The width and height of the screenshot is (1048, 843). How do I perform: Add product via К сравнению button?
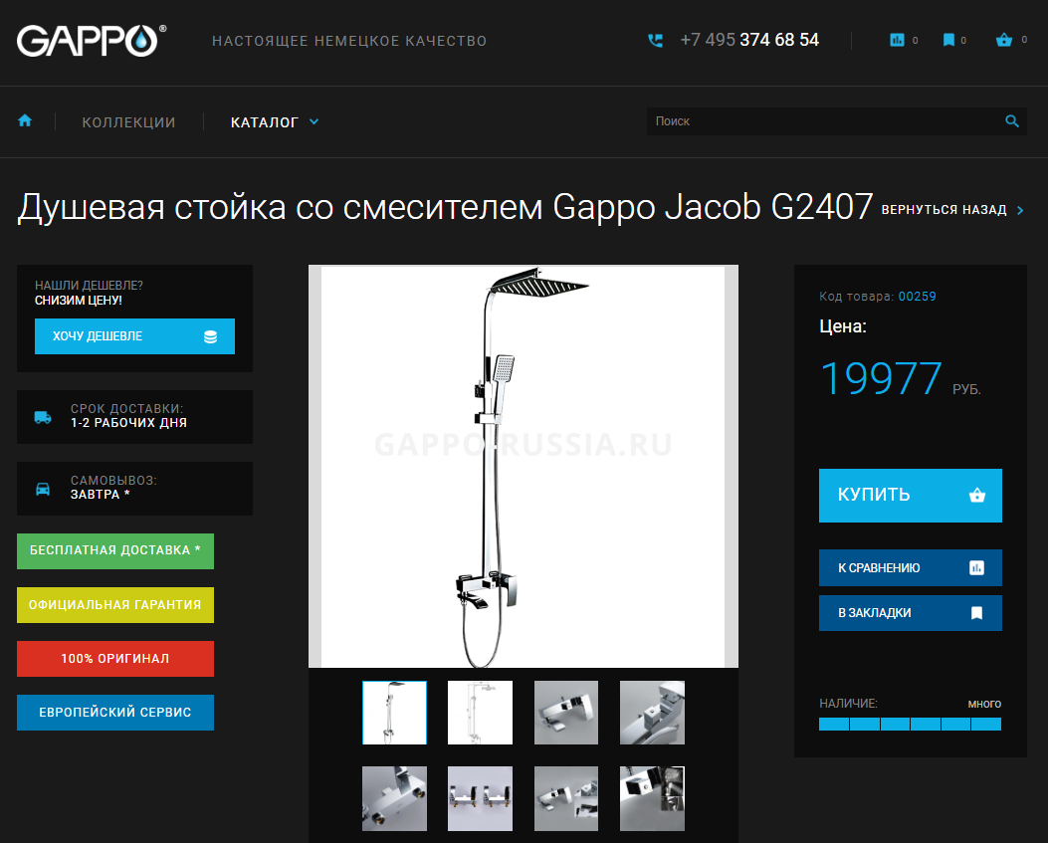click(911, 567)
